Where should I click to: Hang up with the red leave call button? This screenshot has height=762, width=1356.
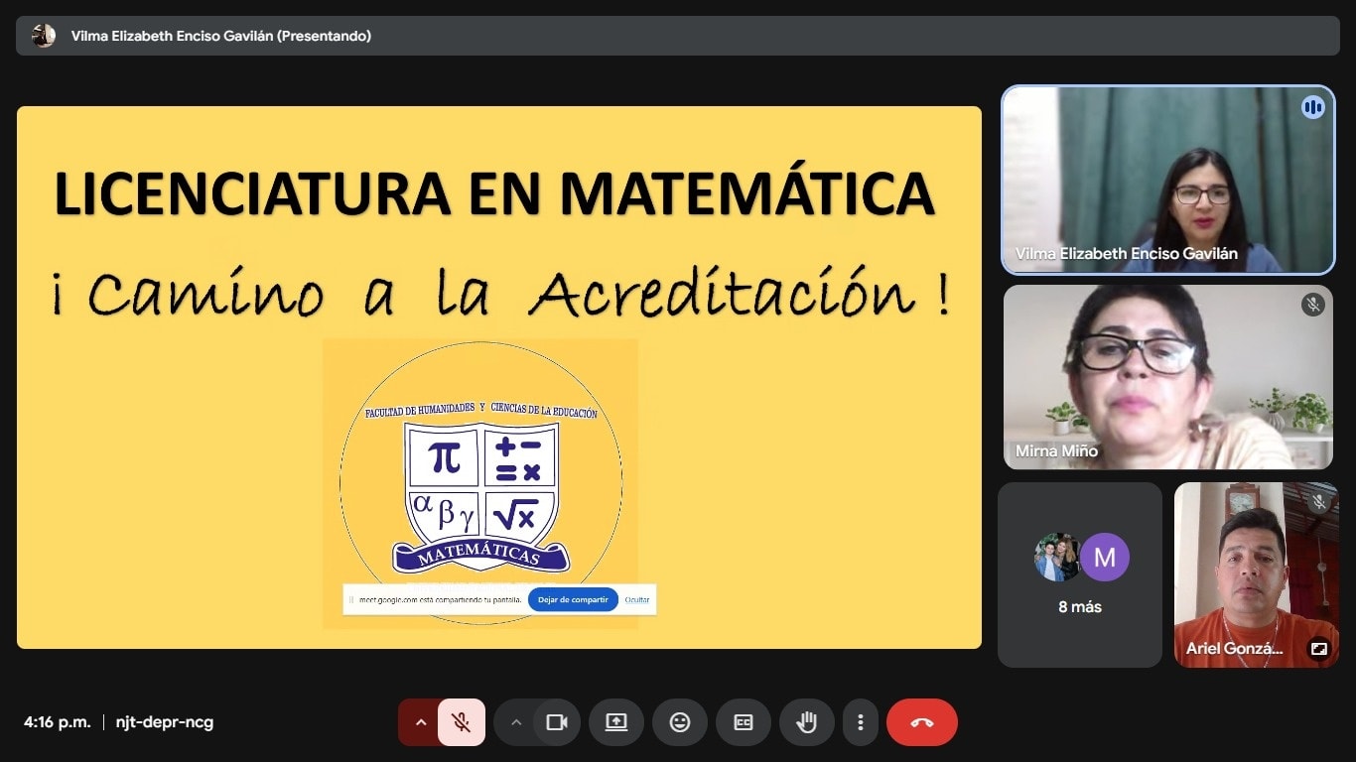[921, 722]
